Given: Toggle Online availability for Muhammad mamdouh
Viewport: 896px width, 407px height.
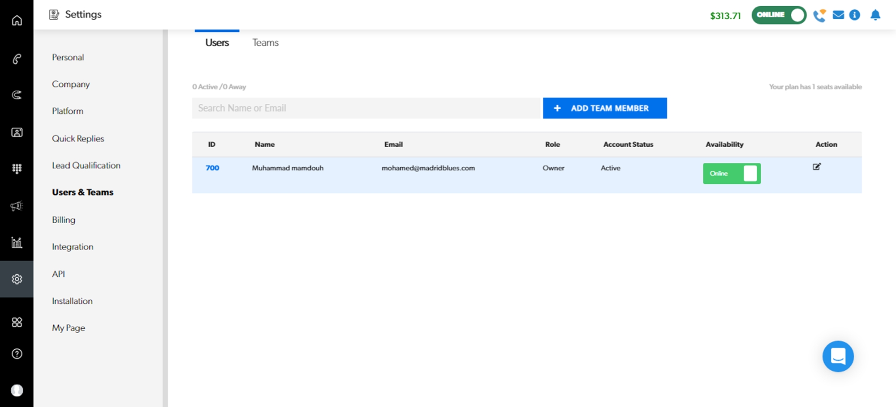Looking at the screenshot, I should (x=732, y=174).
